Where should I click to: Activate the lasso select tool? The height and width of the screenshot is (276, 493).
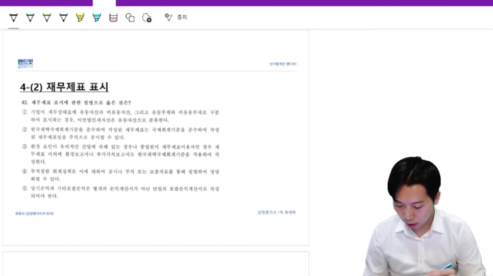147,17
